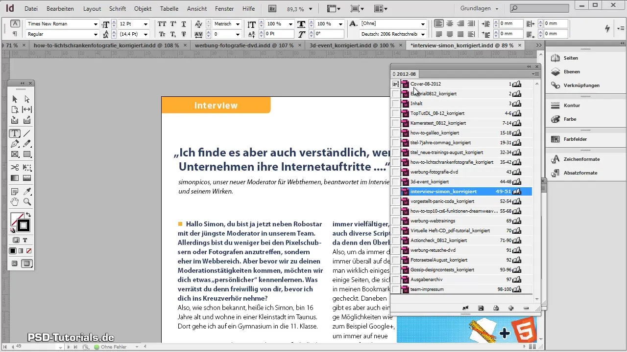Open Adobe Bridge with the Br button
This screenshot has height=352, width=627.
tap(272, 8)
